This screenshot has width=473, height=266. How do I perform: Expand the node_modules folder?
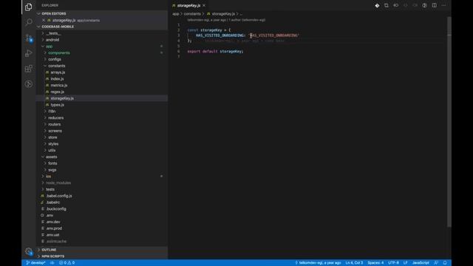pyautogui.click(x=102, y=183)
